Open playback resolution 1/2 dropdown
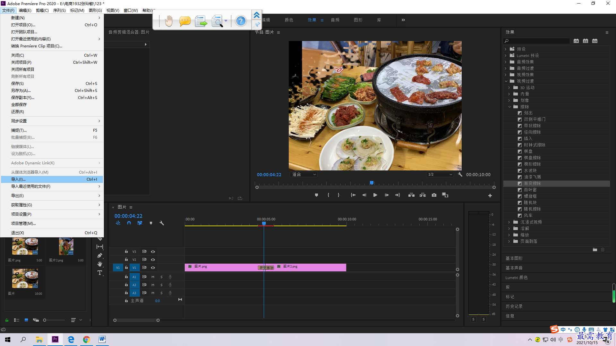 [x=440, y=175]
